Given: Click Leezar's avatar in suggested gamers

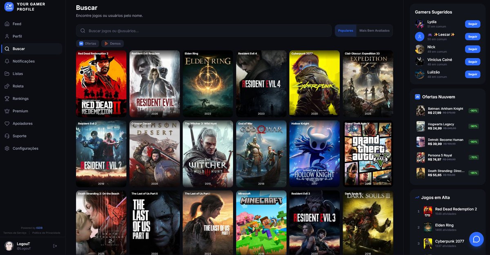Looking at the screenshot, I should tap(419, 36).
